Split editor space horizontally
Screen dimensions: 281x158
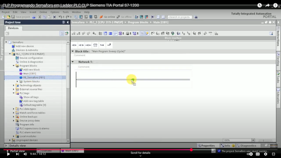[x=158, y=17]
